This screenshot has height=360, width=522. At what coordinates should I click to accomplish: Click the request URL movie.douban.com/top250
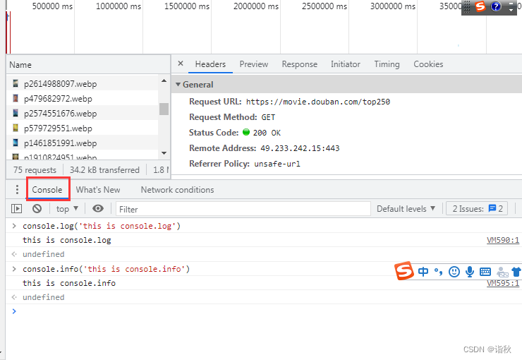(x=318, y=102)
